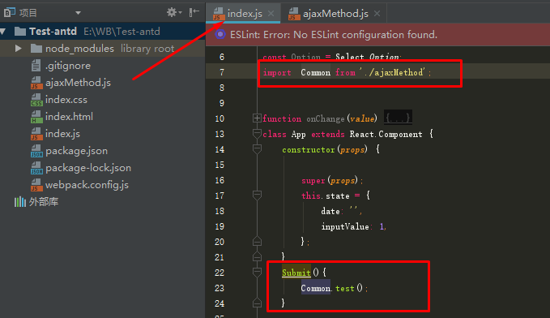Click line number 22 in the gutter
The height and width of the screenshot is (318, 550).
click(220, 273)
